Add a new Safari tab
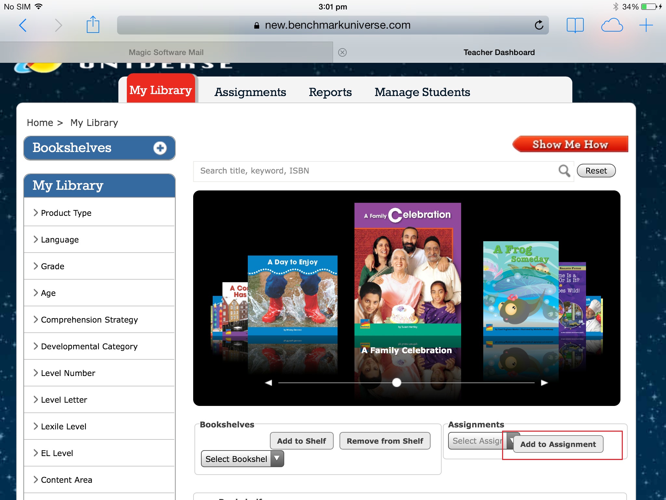 tap(646, 25)
